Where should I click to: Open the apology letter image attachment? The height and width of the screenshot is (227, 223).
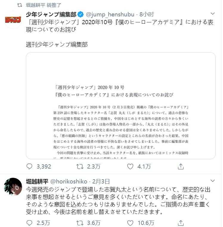121,106
